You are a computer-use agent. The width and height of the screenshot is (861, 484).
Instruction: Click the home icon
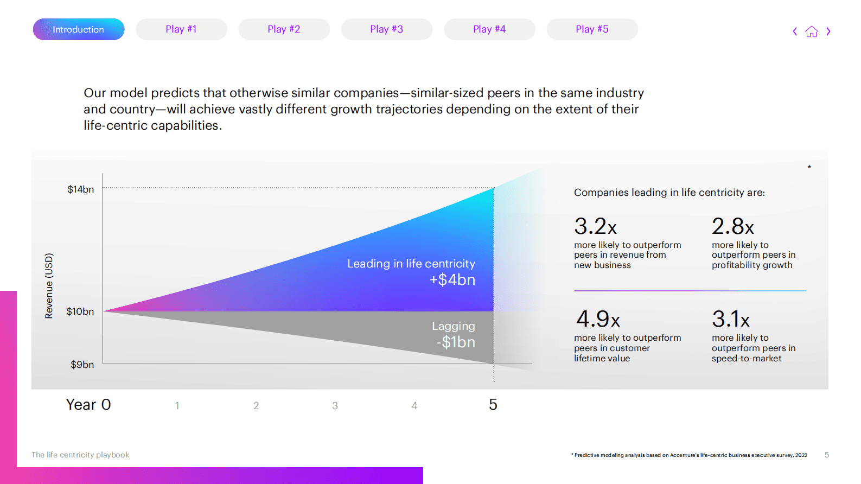coord(812,31)
